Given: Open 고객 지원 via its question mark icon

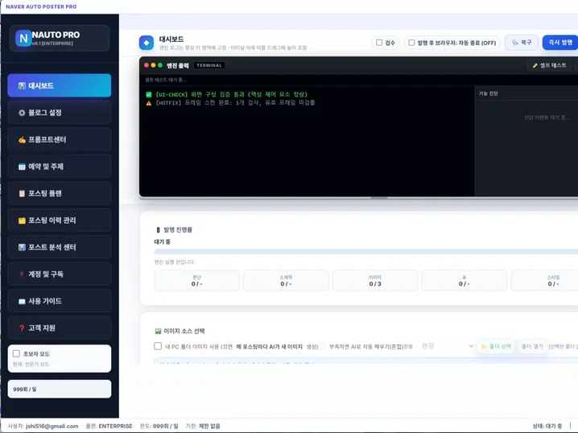Looking at the screenshot, I should 23,328.
